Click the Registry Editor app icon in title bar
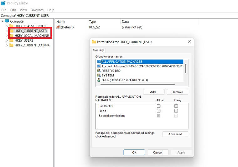Image resolution: width=238 pixels, height=167 pixels. 3,3
